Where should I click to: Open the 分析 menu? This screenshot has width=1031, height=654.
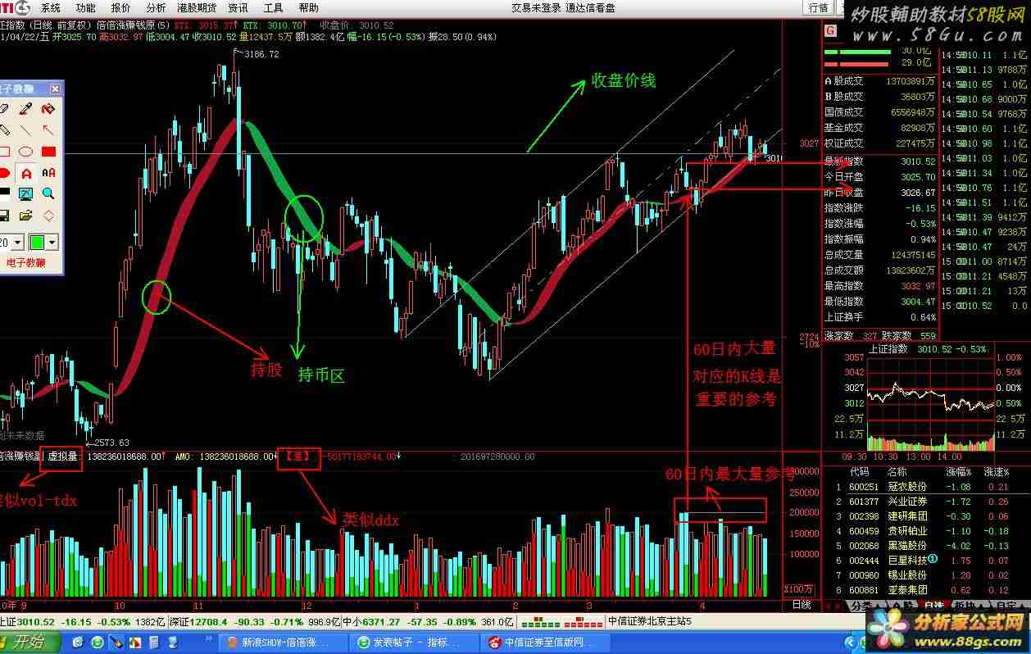(156, 7)
